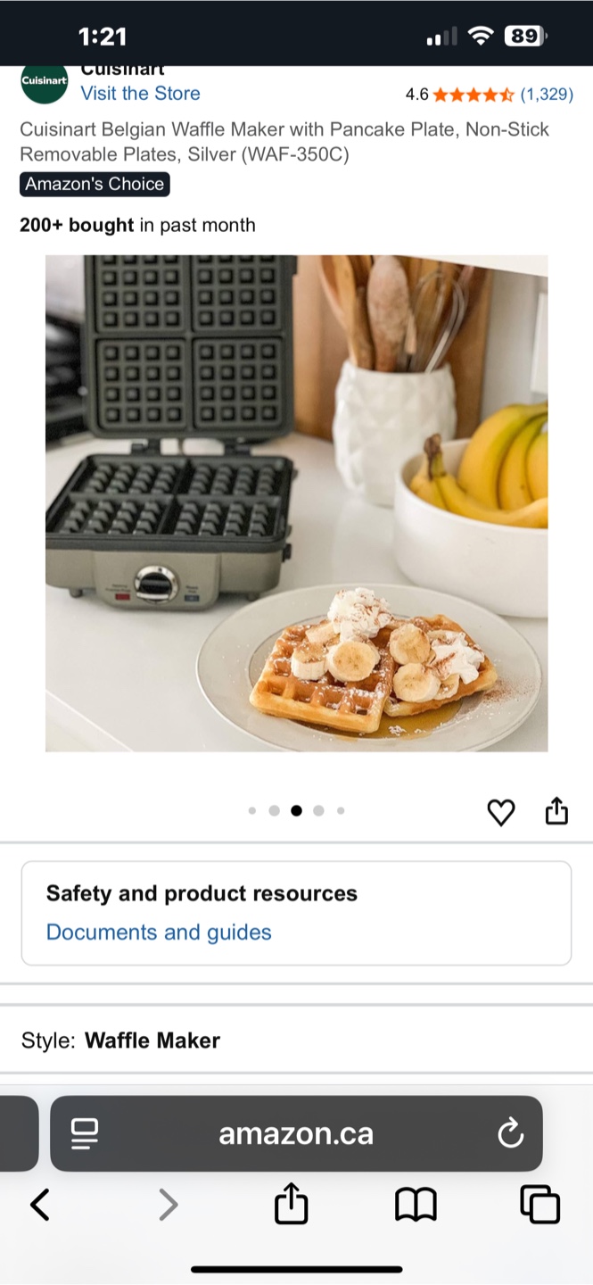Tap the amazon.ca address field
Viewport: 593px width, 1285px height.
296,1134
